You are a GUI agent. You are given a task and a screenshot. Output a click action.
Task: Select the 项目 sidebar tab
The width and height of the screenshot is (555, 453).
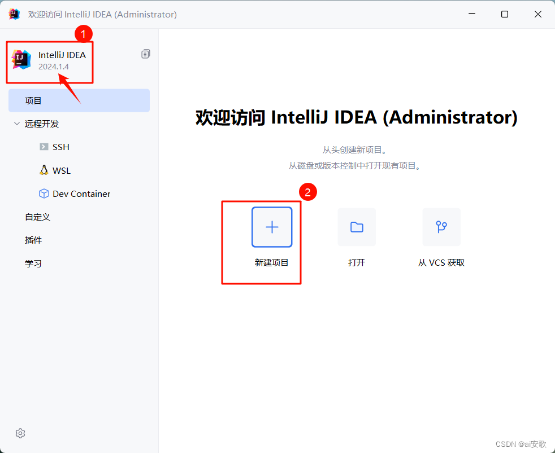pyautogui.click(x=79, y=100)
